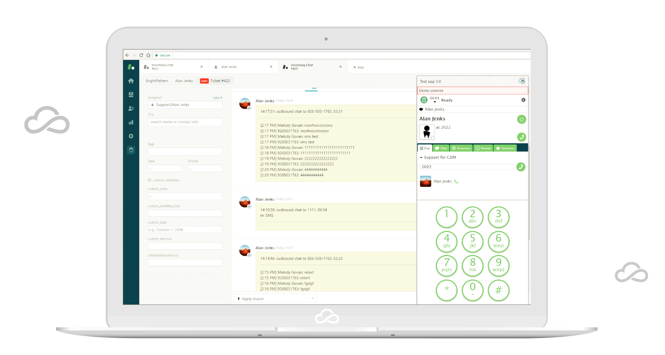Click the green agent state clock icon
Screen dimensions: 665x355
point(424,100)
